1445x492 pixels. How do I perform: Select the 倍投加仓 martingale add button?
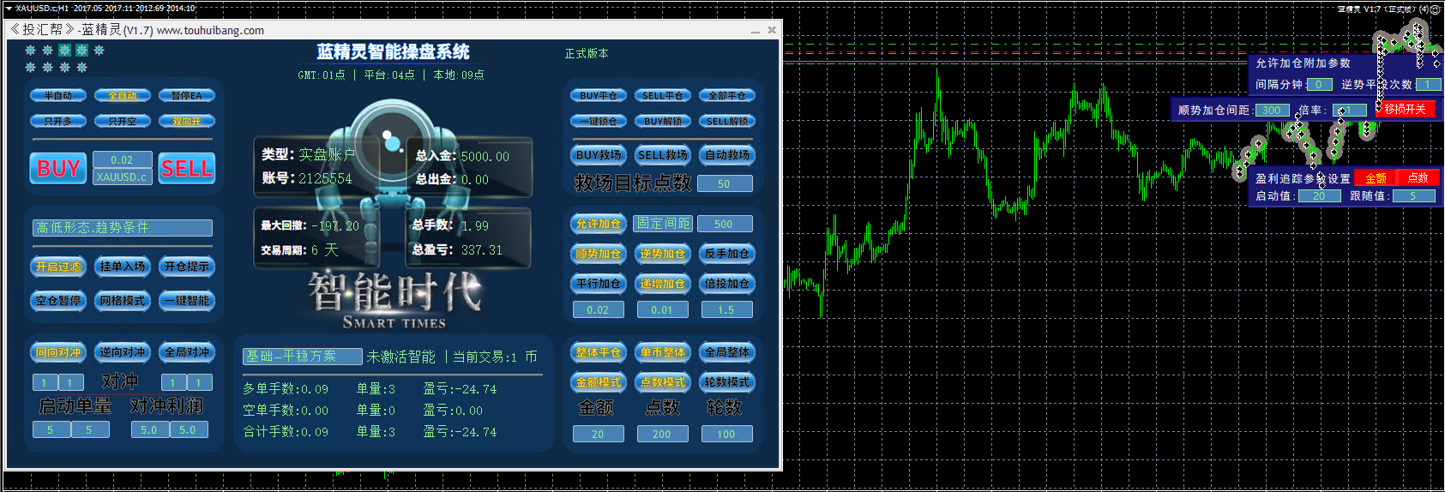[727, 284]
